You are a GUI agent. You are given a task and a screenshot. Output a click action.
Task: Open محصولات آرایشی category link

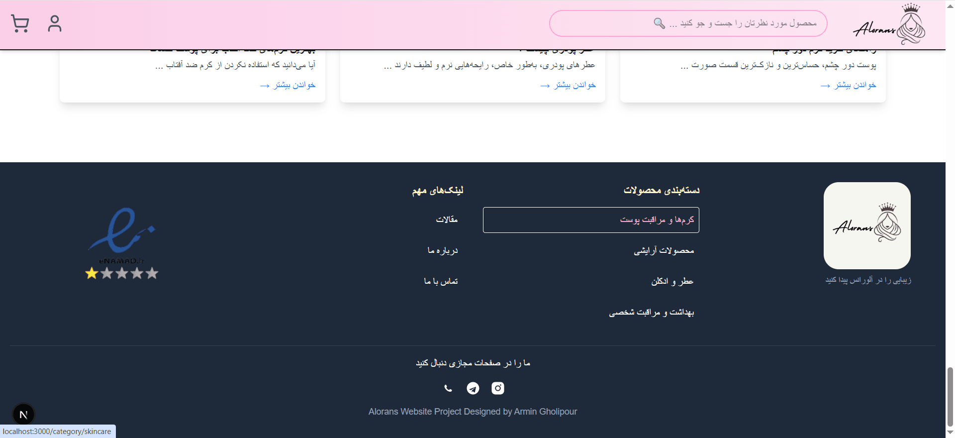tap(664, 251)
